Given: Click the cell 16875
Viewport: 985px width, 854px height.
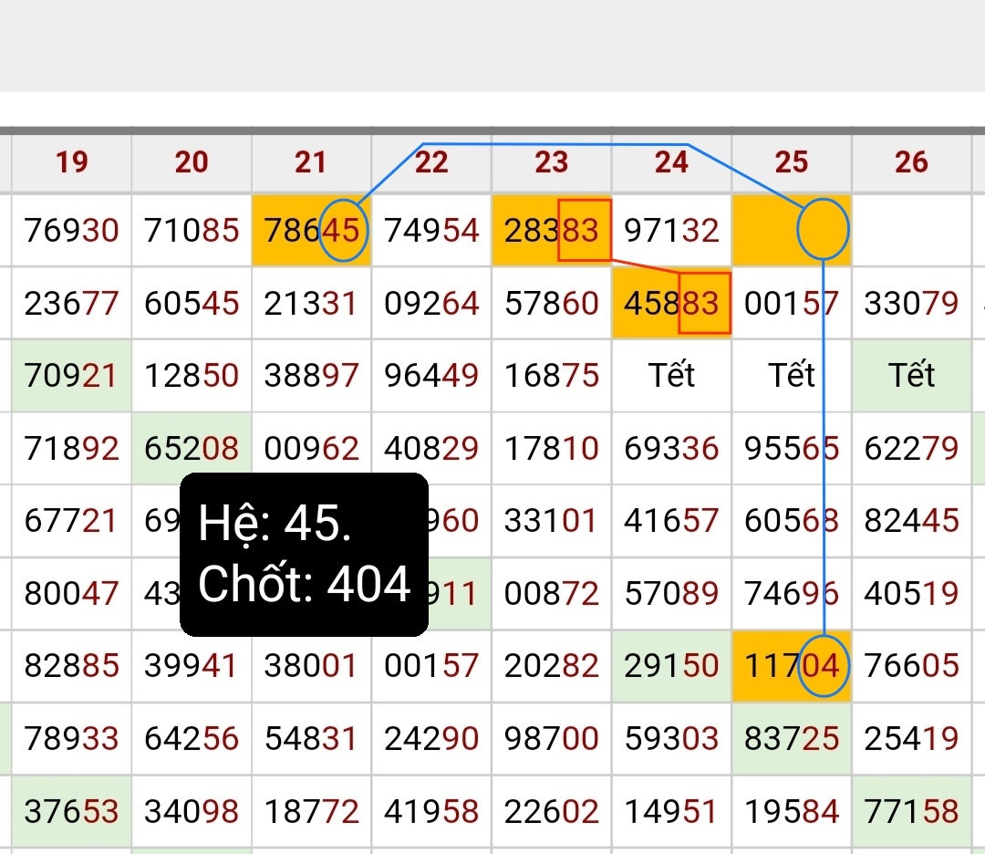Looking at the screenshot, I should (552, 376).
